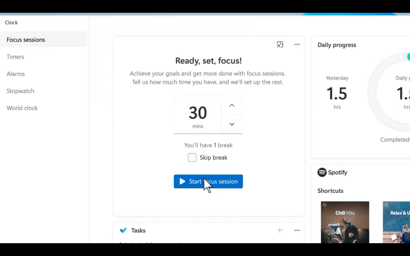Image resolution: width=410 pixels, height=256 pixels.
Task: Click the Daily progress ring
Action: point(389,92)
